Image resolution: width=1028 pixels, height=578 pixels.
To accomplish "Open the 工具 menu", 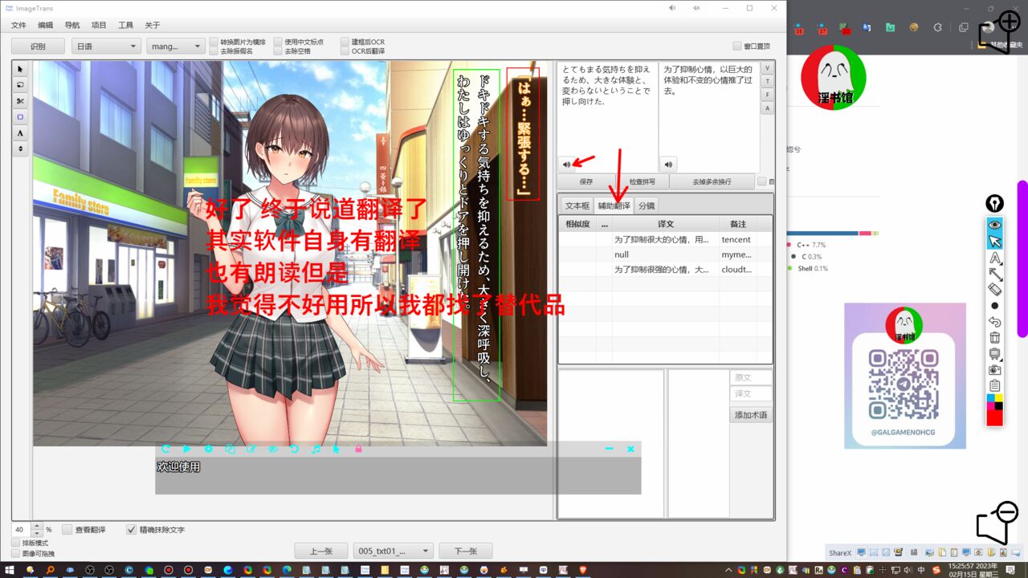I will pyautogui.click(x=125, y=25).
